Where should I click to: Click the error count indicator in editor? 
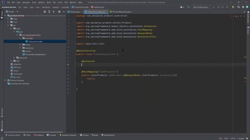[232, 16]
